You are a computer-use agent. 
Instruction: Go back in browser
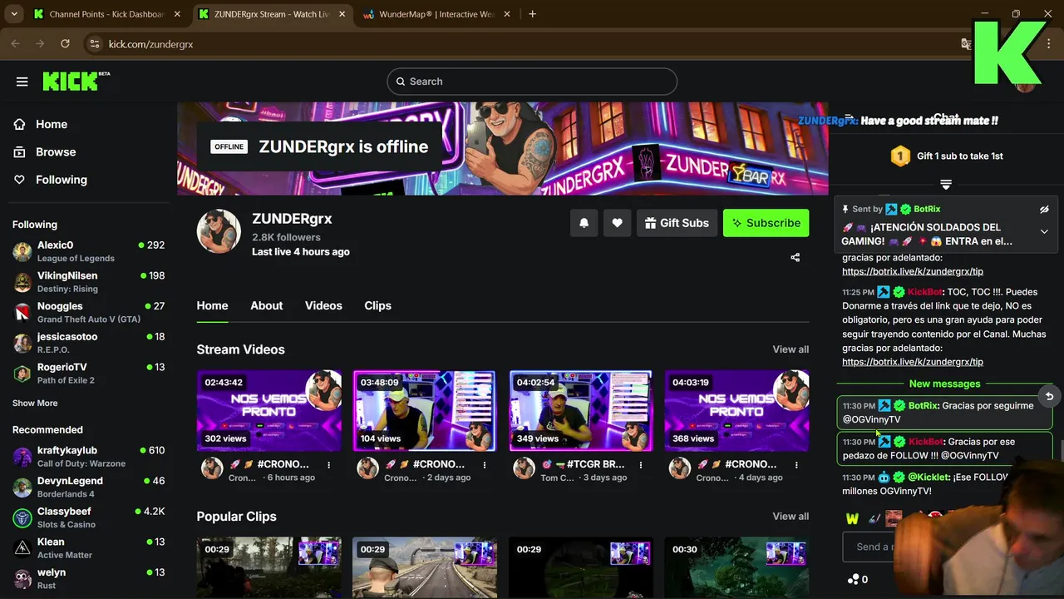click(15, 44)
